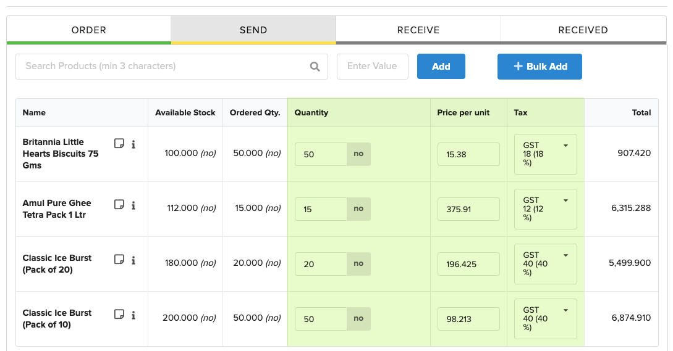Select product name Classic Ice Burst (Pack of 20)
673x351 pixels.
click(57, 263)
